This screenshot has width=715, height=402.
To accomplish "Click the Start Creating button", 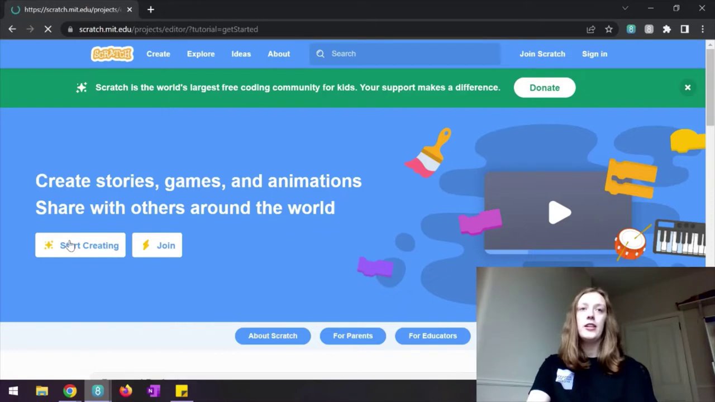I will coord(80,245).
